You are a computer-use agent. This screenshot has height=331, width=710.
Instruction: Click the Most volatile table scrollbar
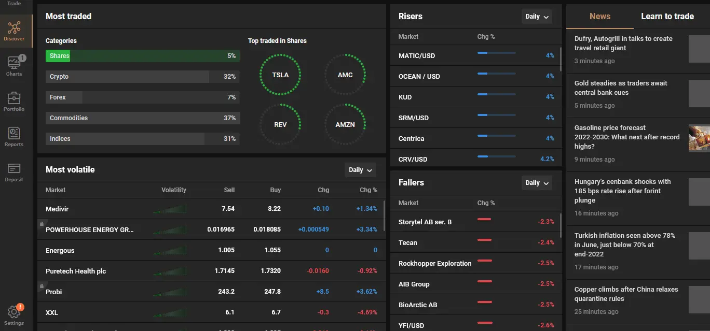pos(384,215)
